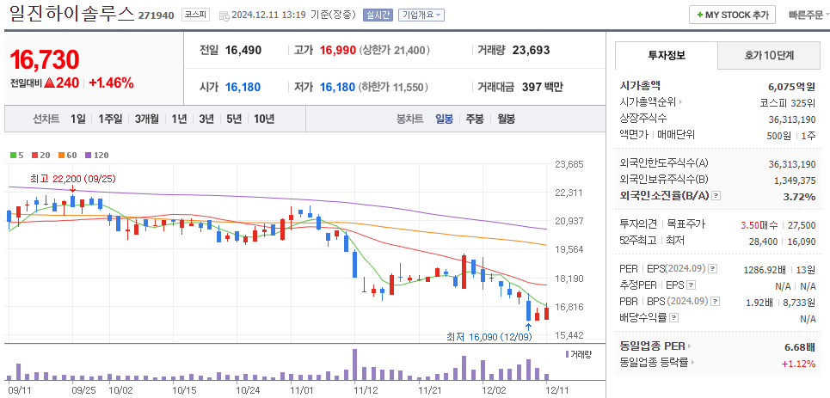Click the 최저 16,090 (12/09) marker
Viewport: 830px width, 398px height.
coord(489,337)
